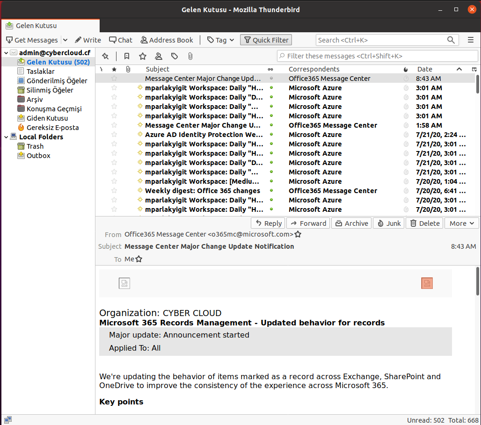Click the Get Messages button

(x=32, y=40)
